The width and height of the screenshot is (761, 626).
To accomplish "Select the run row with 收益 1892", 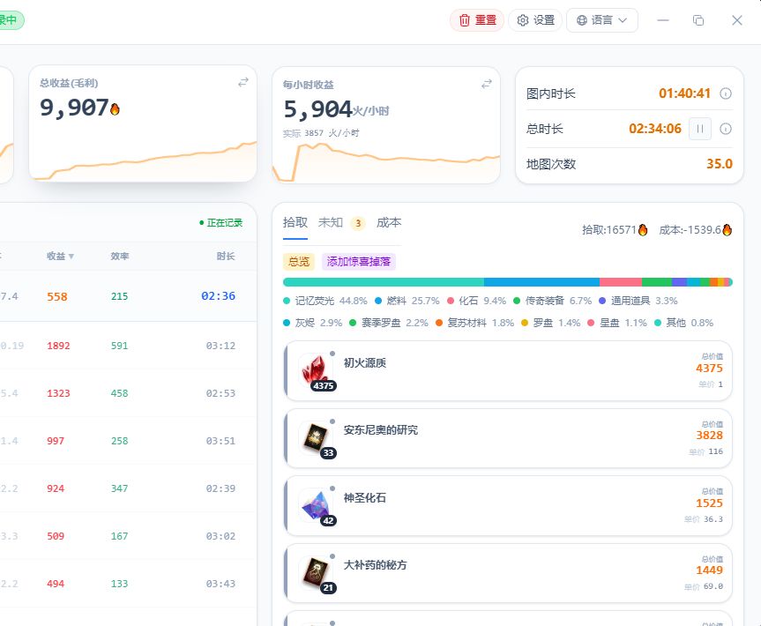I will [128, 346].
